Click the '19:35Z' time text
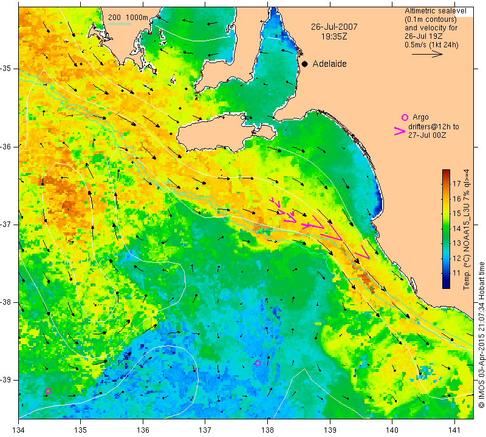The width and height of the screenshot is (486, 437). click(x=334, y=36)
